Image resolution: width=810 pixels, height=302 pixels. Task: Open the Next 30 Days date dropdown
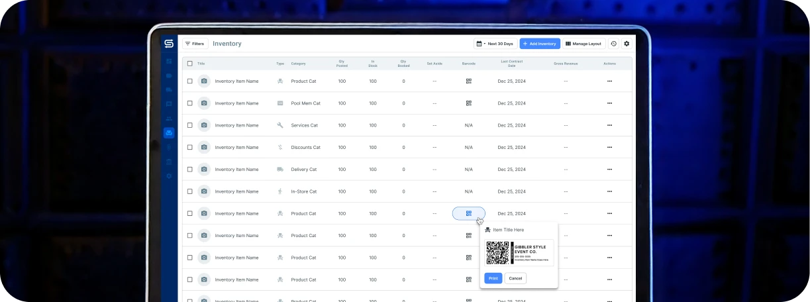(495, 44)
